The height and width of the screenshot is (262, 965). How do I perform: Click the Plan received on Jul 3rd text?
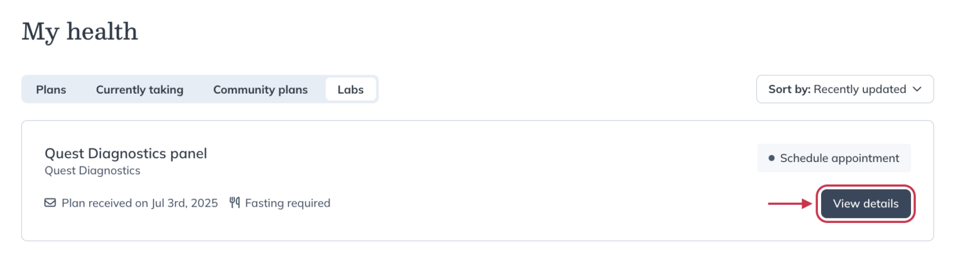coord(139,203)
